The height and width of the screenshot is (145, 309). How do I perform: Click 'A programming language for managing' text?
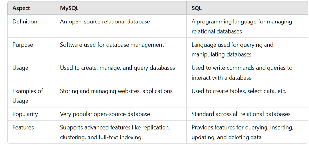point(242,22)
